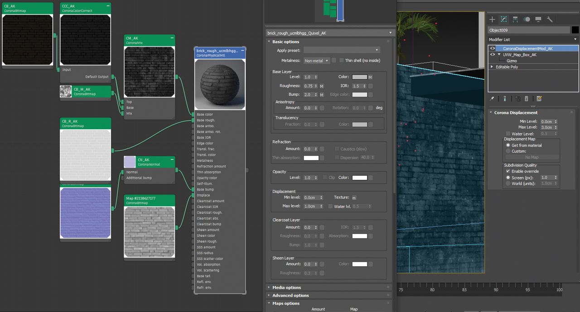
Task: Open the Display panel monitor icon
Action: (x=538, y=19)
